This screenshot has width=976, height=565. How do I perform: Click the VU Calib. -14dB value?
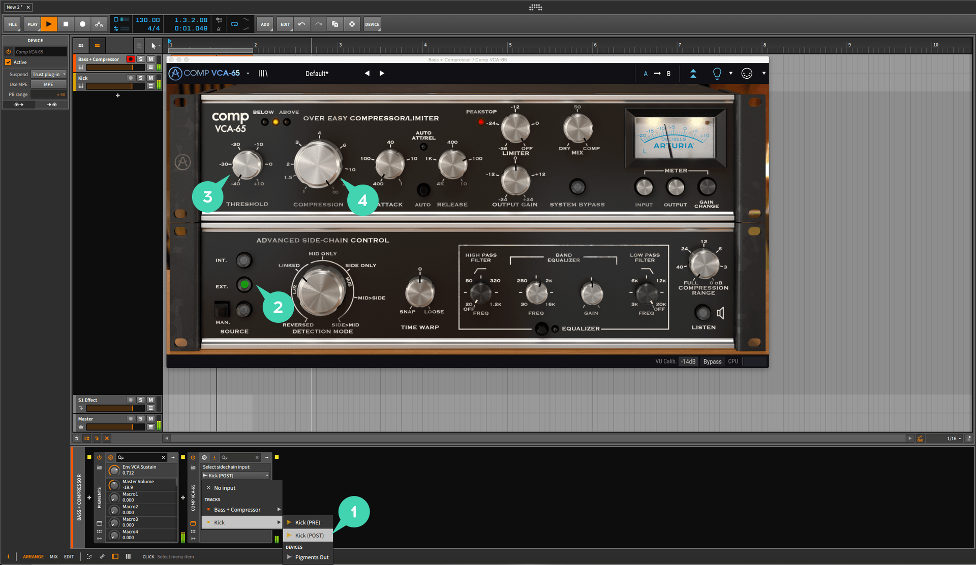point(688,361)
